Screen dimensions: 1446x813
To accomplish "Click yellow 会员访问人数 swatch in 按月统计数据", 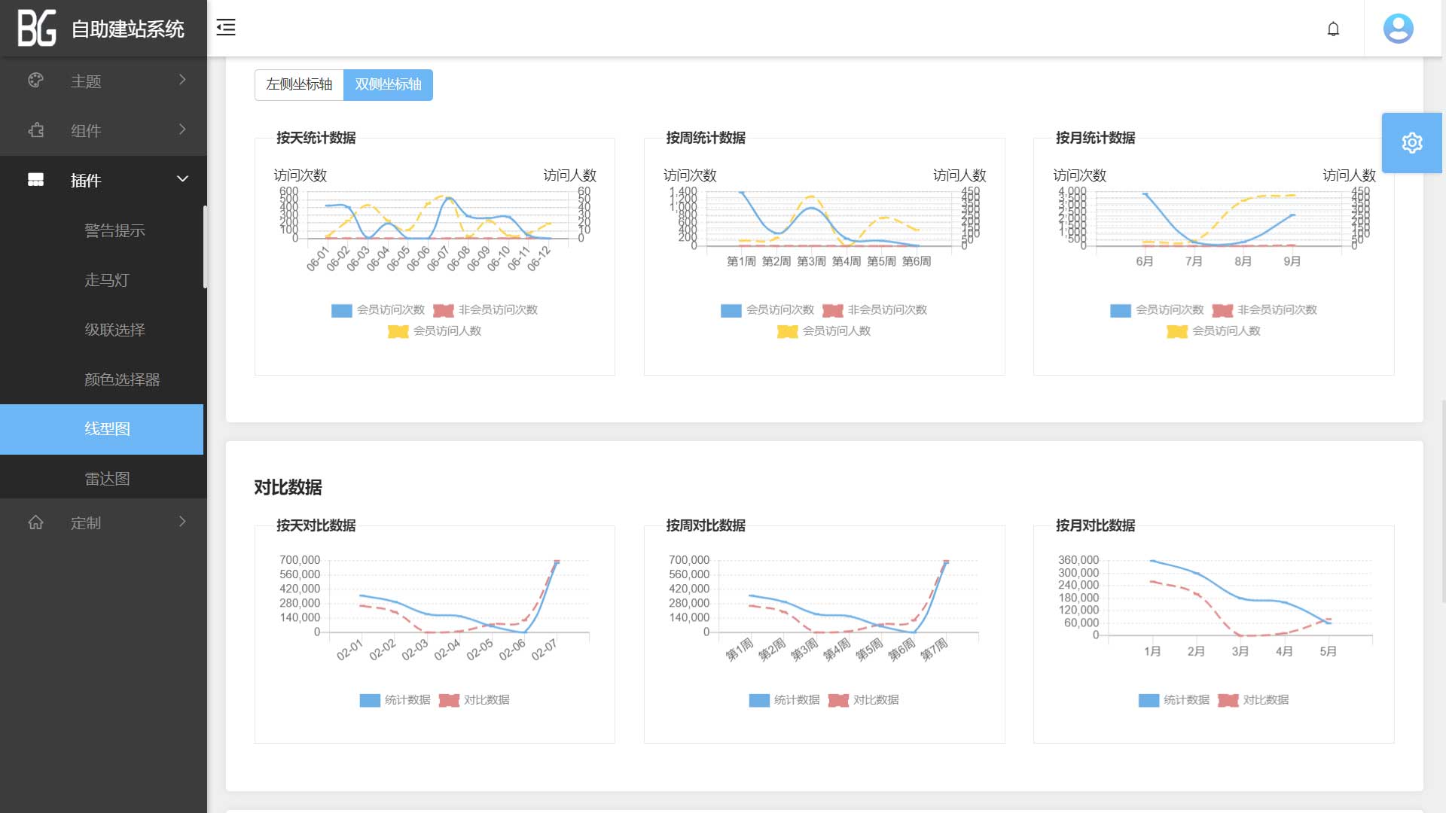I will click(1176, 331).
